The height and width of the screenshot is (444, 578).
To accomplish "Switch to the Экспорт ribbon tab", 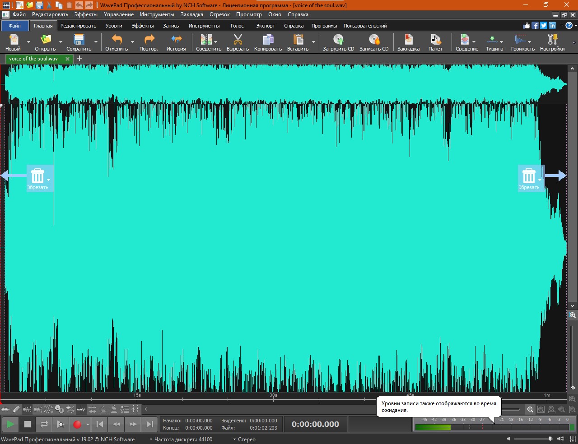I will point(266,26).
